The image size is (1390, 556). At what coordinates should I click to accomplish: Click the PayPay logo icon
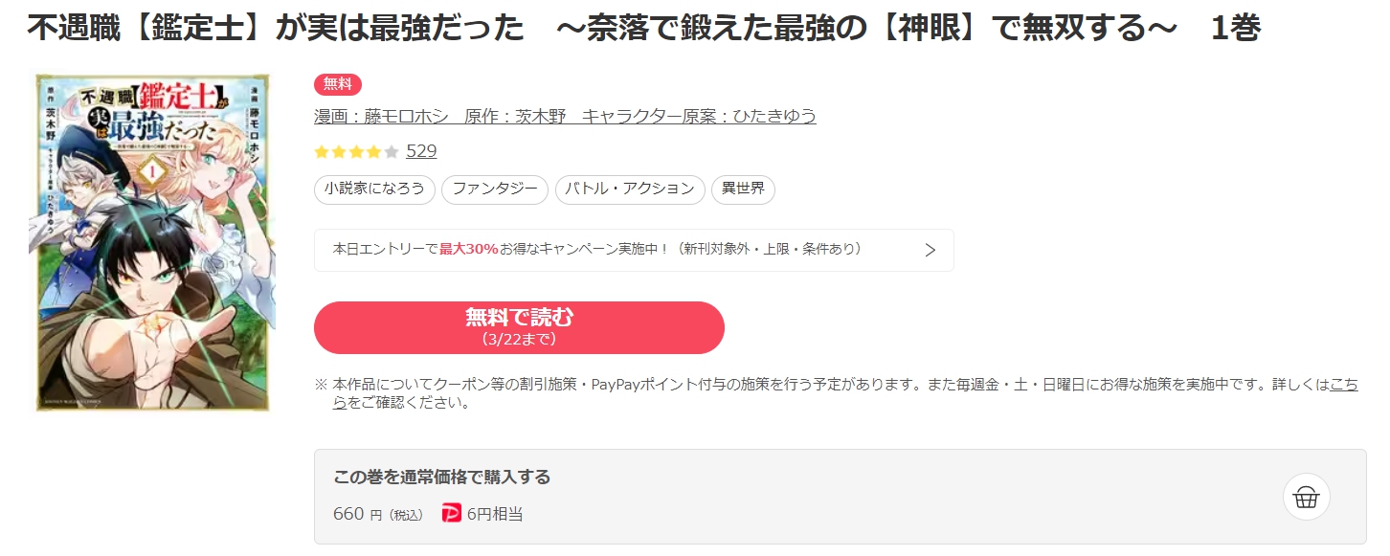click(x=451, y=514)
